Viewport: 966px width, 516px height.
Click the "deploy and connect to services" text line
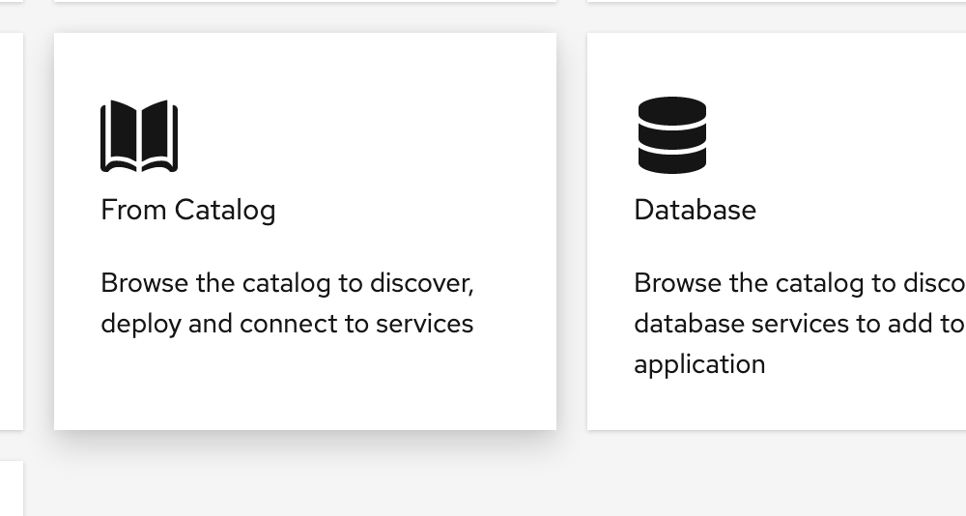click(x=287, y=325)
